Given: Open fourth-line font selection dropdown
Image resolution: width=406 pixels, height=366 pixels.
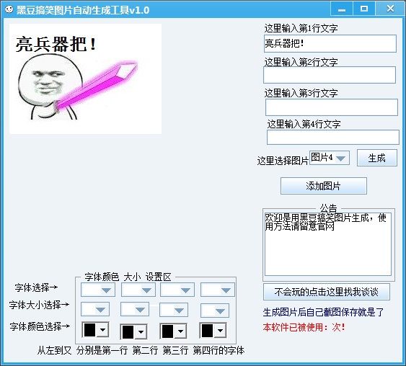Looking at the screenshot, I should click(x=218, y=290).
